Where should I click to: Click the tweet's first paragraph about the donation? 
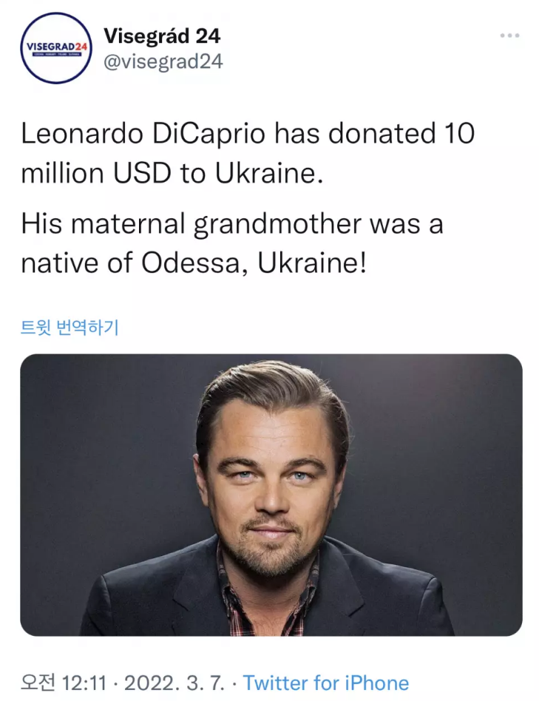[247, 153]
